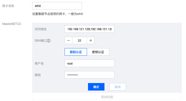Increase SSH port with plus button
The image size is (186, 101).
point(91,40)
